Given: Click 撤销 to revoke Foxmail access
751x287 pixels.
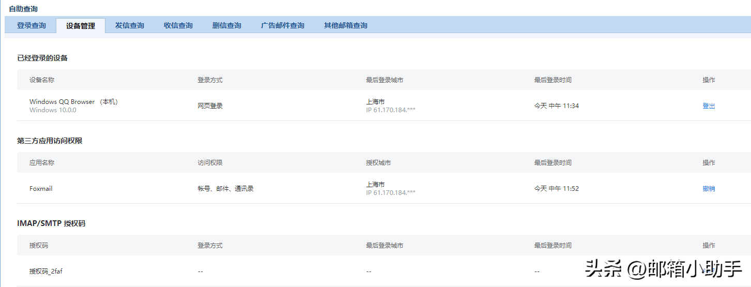Looking at the screenshot, I should [x=709, y=189].
